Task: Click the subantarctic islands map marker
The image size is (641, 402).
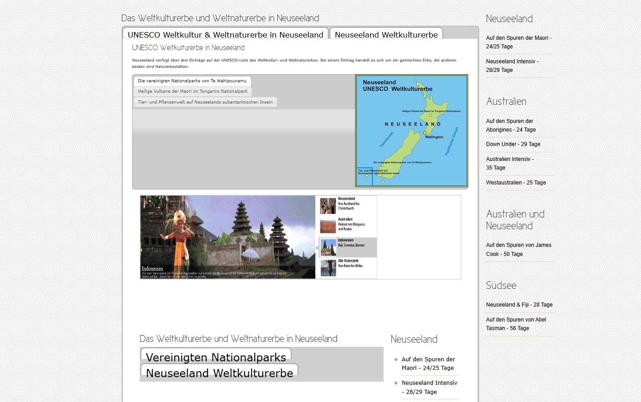Action: tap(367, 175)
